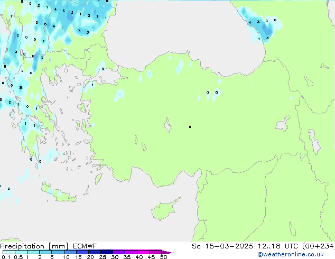
Task: Click legend label '25'
Action: 103,257
